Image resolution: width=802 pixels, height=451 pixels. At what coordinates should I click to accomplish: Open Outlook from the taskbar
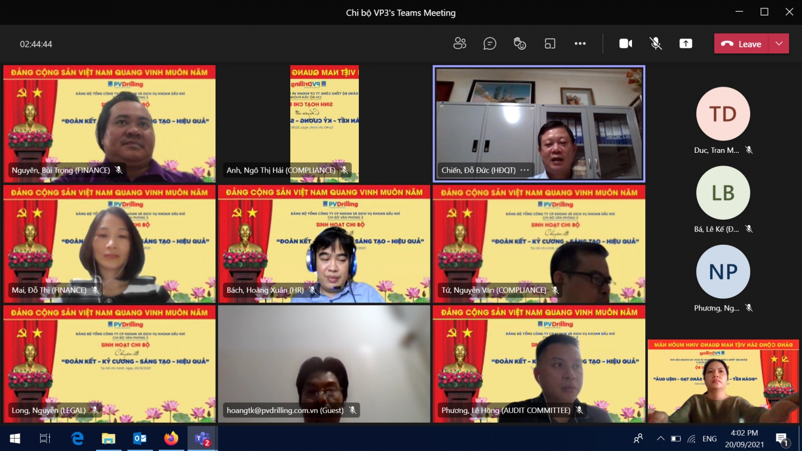140,439
